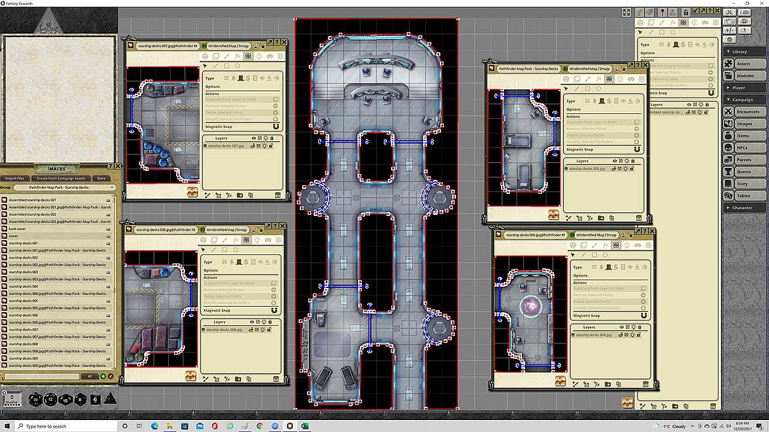Viewport: 769px width, 432px height.
Task: Open the Story section in the sidebar
Action: 742,184
